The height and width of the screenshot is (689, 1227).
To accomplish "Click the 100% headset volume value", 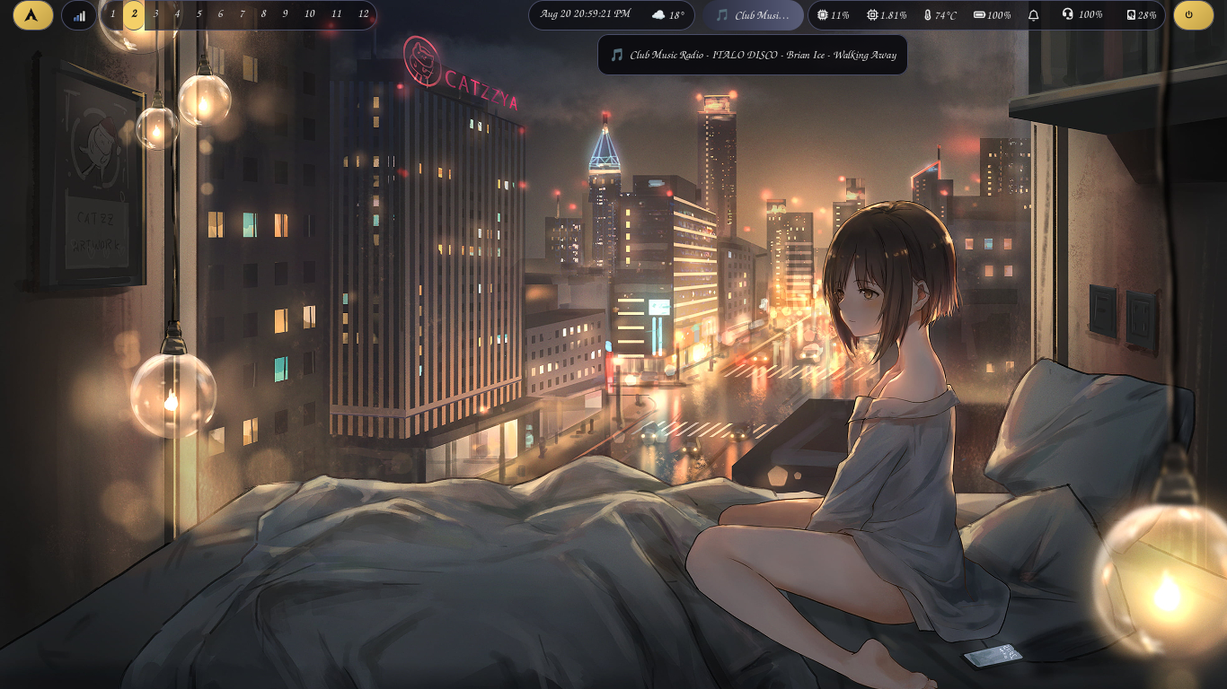I will tap(1090, 15).
